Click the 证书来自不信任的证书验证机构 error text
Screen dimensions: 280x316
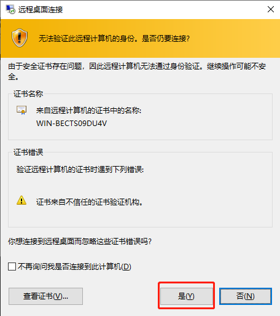[90, 202]
